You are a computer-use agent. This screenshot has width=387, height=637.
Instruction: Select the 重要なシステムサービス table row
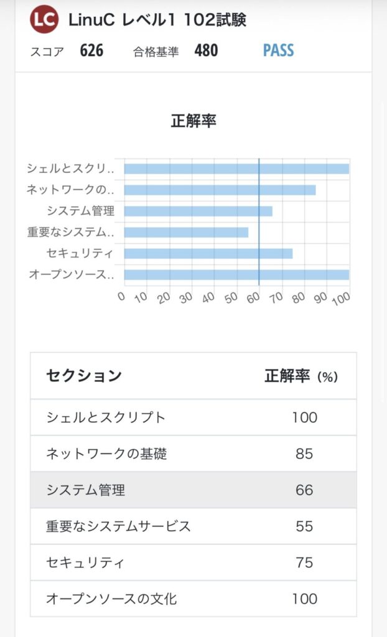pyautogui.click(x=193, y=526)
